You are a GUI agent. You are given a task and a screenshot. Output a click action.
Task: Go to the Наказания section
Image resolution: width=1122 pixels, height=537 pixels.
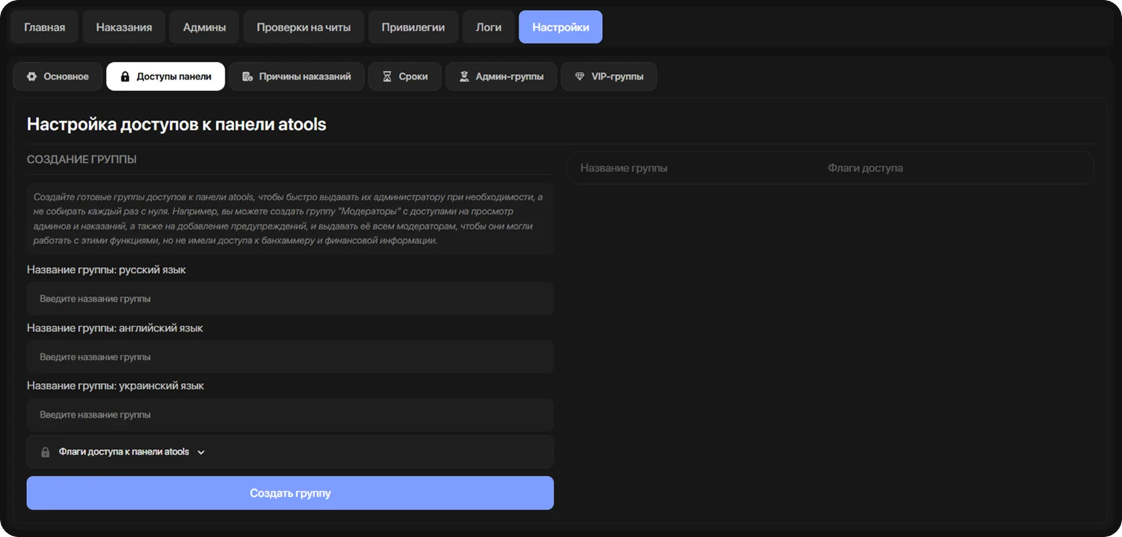124,27
